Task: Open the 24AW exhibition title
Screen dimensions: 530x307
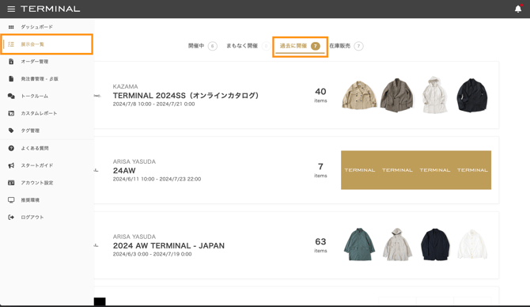Action: click(x=124, y=171)
